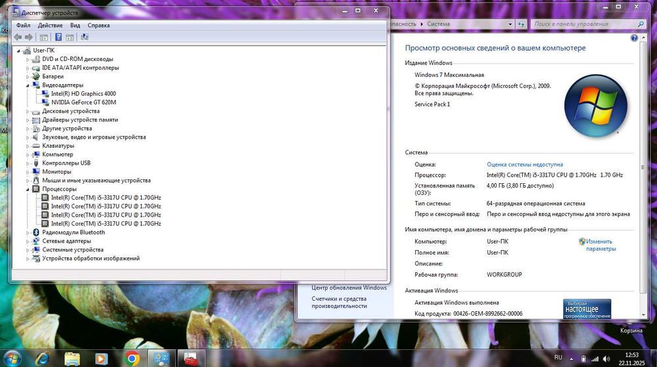
Task: Click the WORKGROUP value text
Action: tap(504, 274)
